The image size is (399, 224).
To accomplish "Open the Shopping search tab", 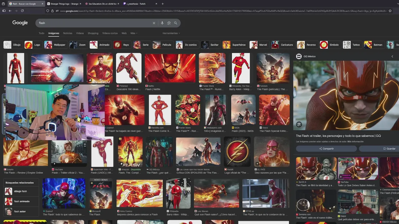I will coord(93,33).
